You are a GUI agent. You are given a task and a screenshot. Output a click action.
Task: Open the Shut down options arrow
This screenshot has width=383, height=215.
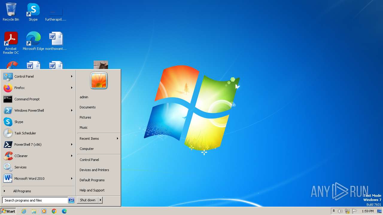[101, 200]
